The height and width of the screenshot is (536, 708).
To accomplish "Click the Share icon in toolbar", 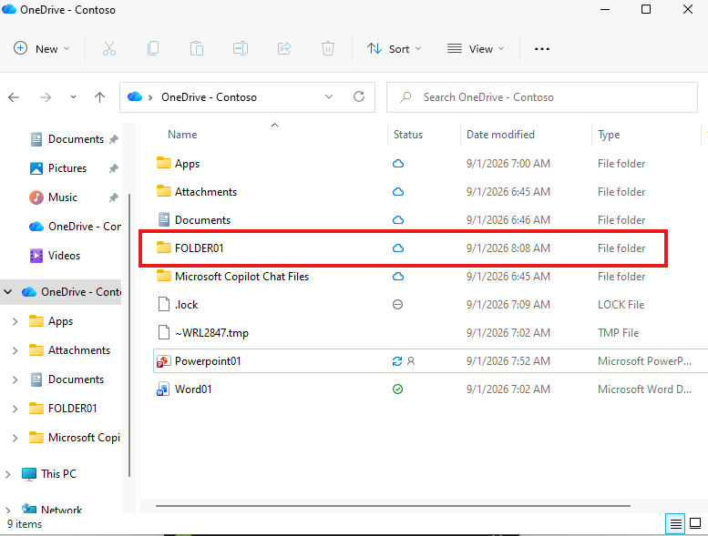I will click(284, 48).
